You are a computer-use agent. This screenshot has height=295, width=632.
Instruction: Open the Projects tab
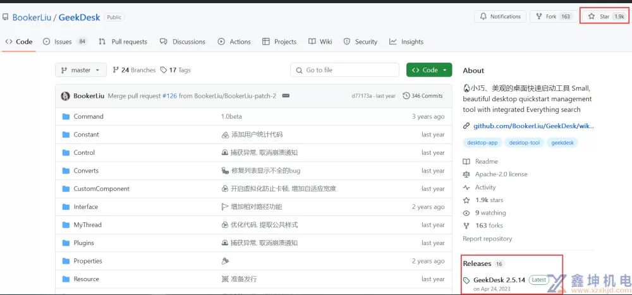279,42
